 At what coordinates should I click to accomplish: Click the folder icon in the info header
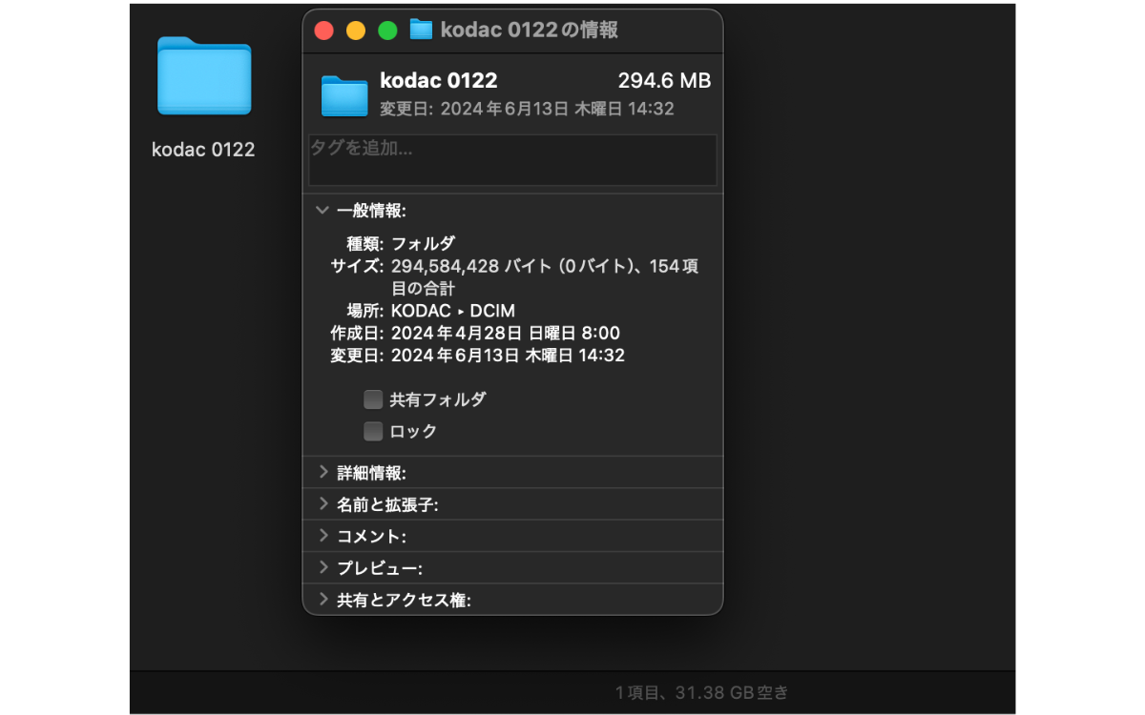(344, 94)
